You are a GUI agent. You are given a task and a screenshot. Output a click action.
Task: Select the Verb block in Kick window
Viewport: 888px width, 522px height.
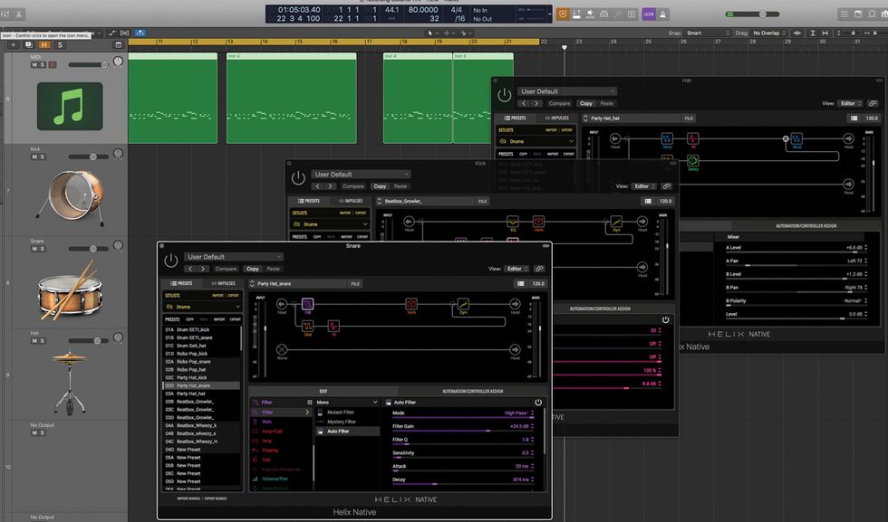[x=538, y=222]
